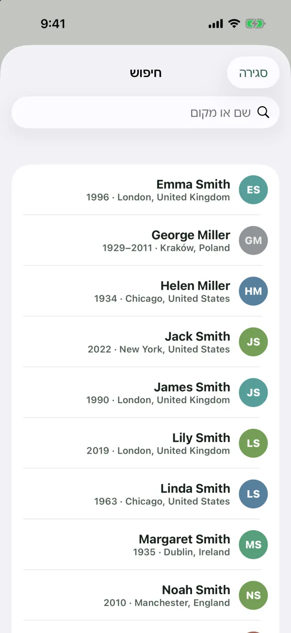Tap the Wi-Fi status bar icon
This screenshot has width=291, height=633.
tap(234, 23)
